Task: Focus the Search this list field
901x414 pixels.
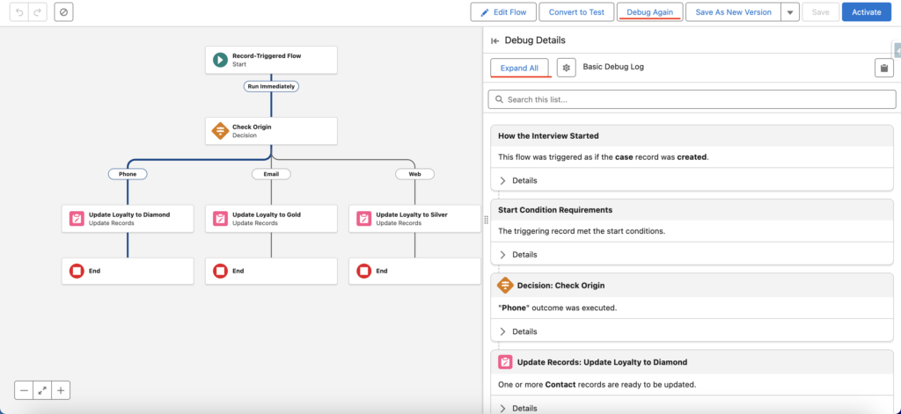Action: (x=692, y=99)
